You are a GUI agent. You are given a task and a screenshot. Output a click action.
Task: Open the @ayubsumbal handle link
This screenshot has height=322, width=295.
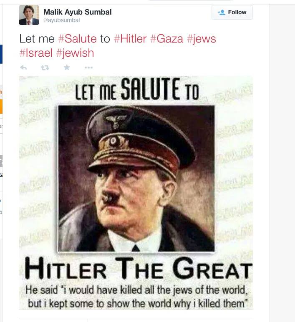tap(62, 20)
